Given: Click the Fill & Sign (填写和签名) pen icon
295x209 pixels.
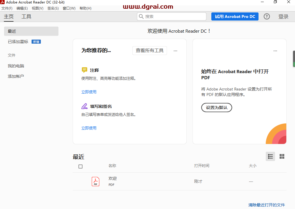Looking at the screenshot, I should tap(85, 106).
